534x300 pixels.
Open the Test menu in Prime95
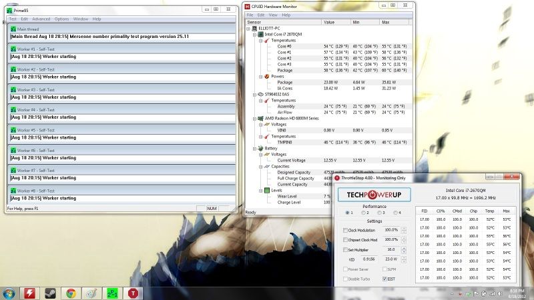click(13, 19)
